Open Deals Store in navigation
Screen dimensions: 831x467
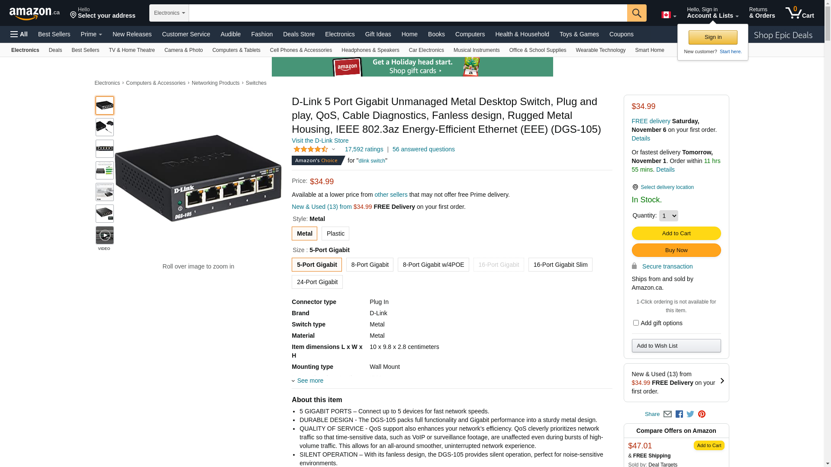[299, 34]
